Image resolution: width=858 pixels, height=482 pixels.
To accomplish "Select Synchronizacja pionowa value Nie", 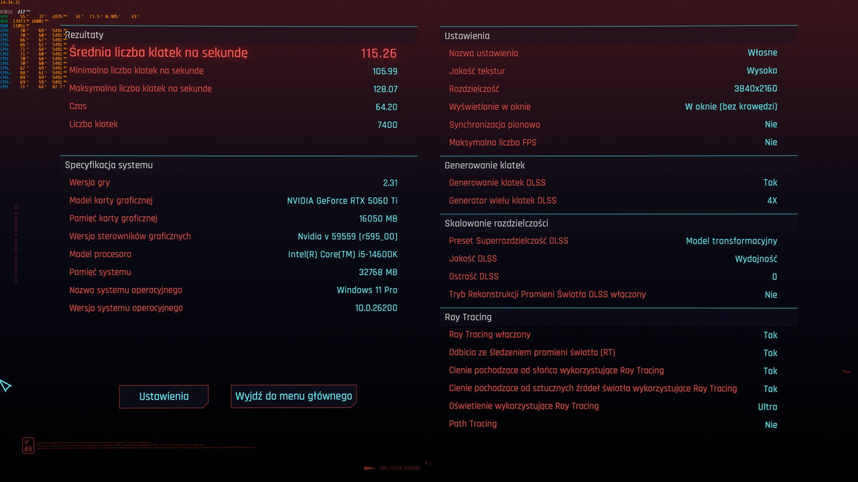I will coord(771,125).
